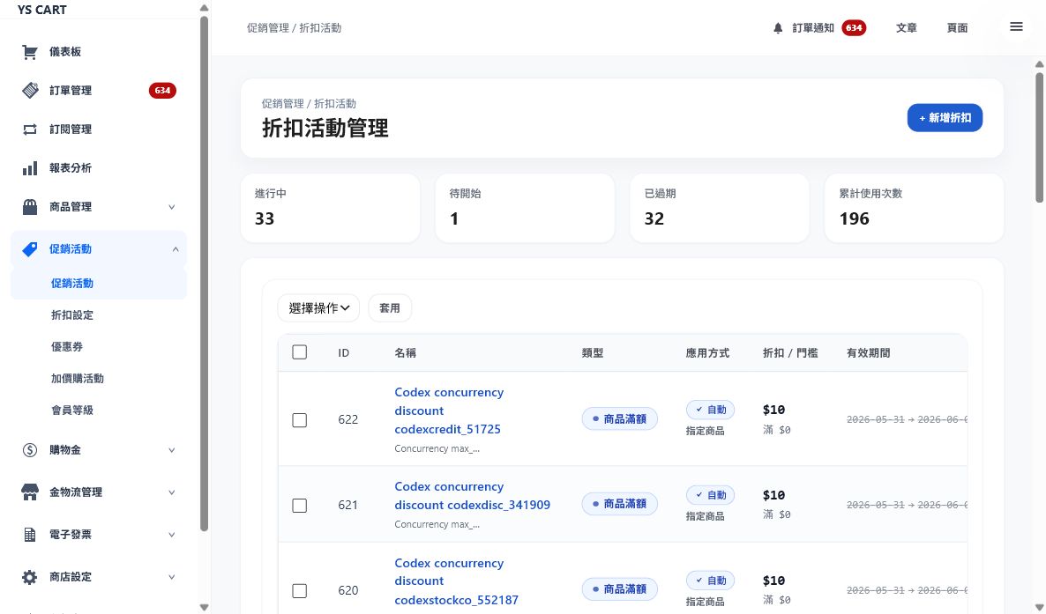This screenshot has width=1046, height=614.
Task: Click the 634 badge in sidebar
Action: [162, 91]
